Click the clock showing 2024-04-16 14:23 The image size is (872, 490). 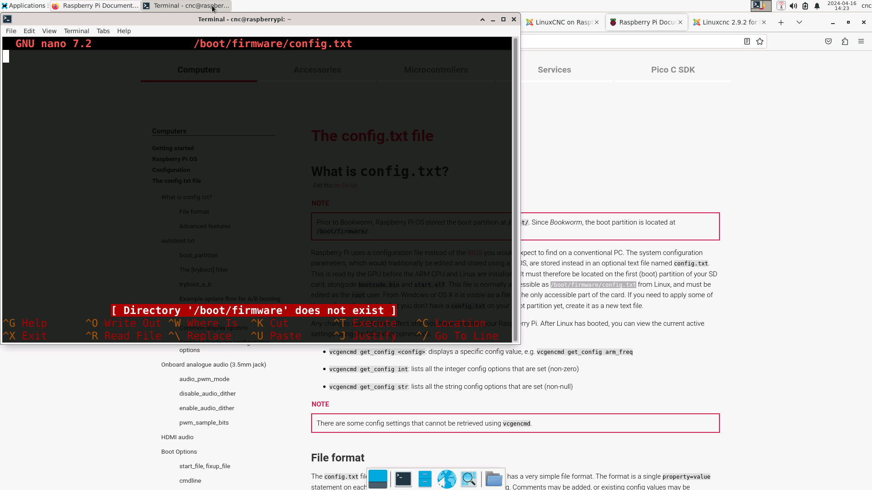[x=842, y=6]
